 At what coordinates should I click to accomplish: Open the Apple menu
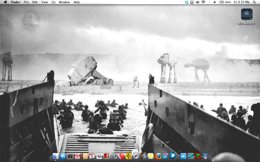6,2
